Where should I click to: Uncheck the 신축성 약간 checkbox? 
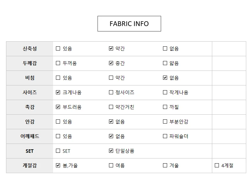111,49
